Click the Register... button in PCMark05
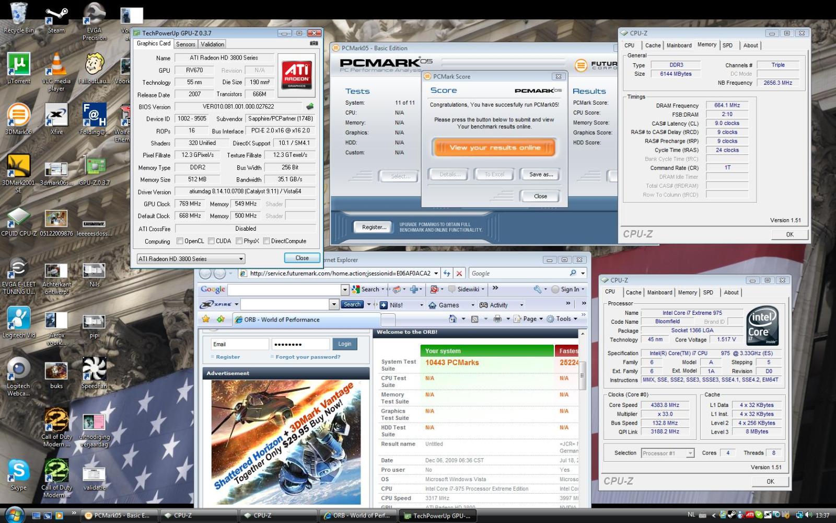Screen dimensions: 836x523 [374, 227]
